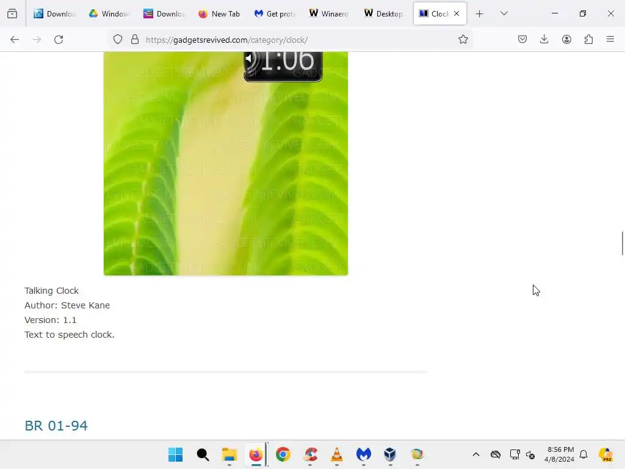
Task: Open the clock and date flyout
Action: 560,454
